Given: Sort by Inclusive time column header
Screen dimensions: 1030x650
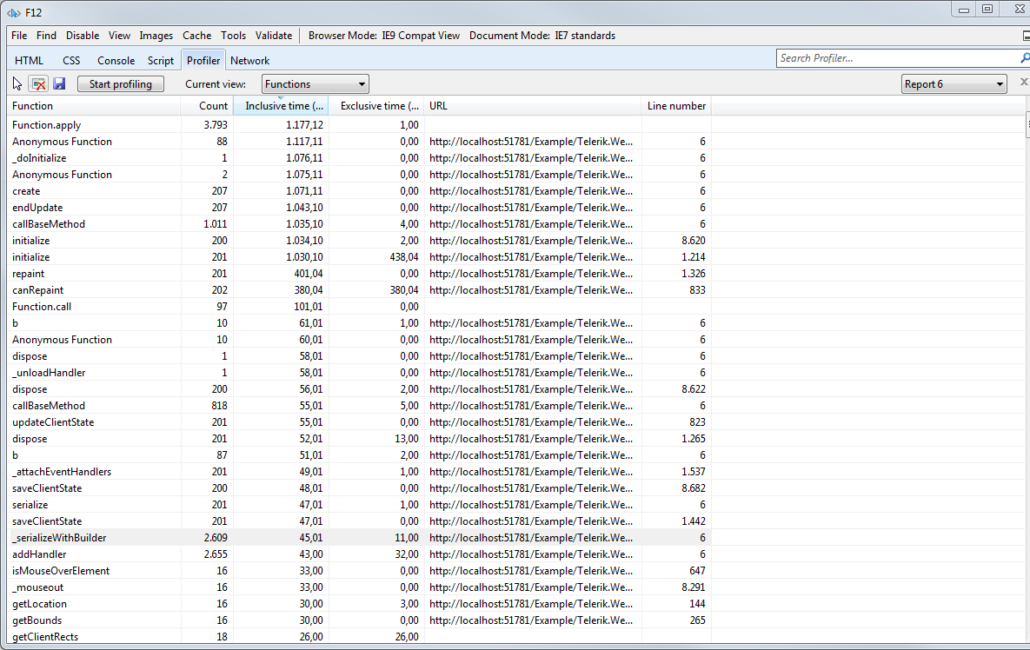Looking at the screenshot, I should click(281, 106).
